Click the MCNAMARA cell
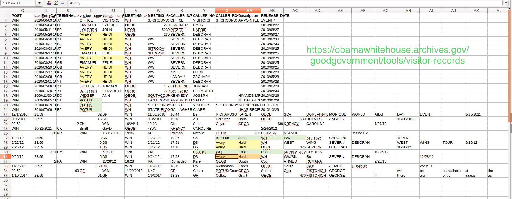The image size is (512, 199). [295, 152]
